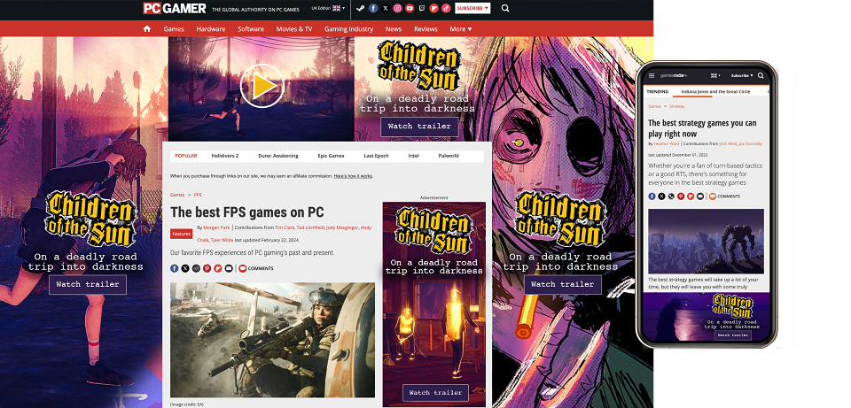Click Watch trailer in the sidebar advertisement
Screen dimensions: 851x408
435,393
